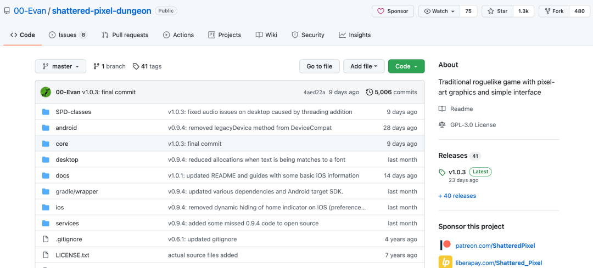Screen dimensions: 593x268
Task: Open the LICENSE.txt file name
Action: click(x=72, y=255)
